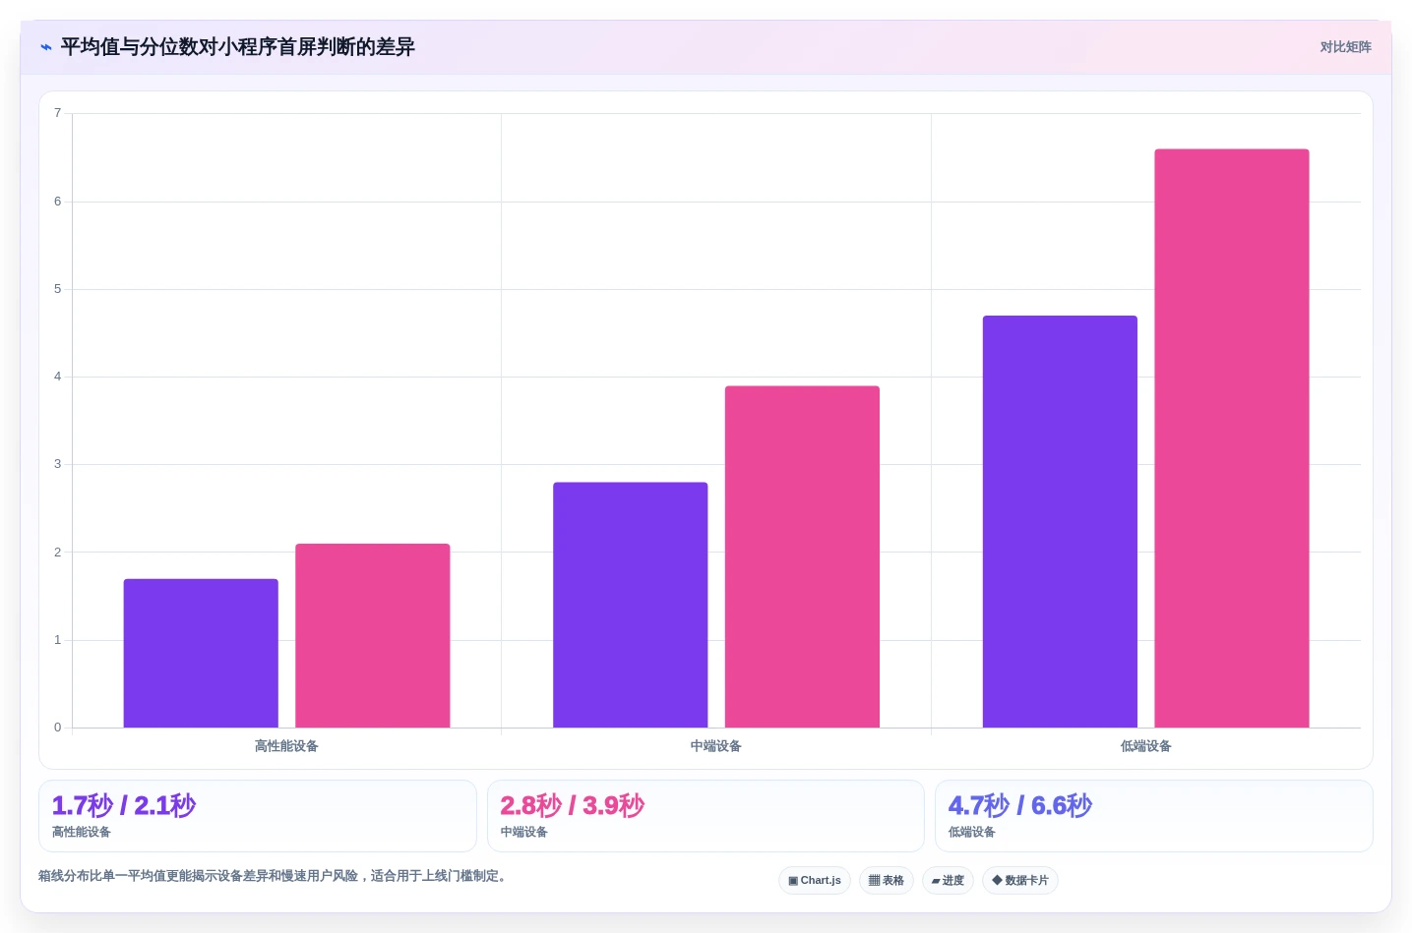Click the 中端设备 x-axis label

pyautogui.click(x=716, y=746)
